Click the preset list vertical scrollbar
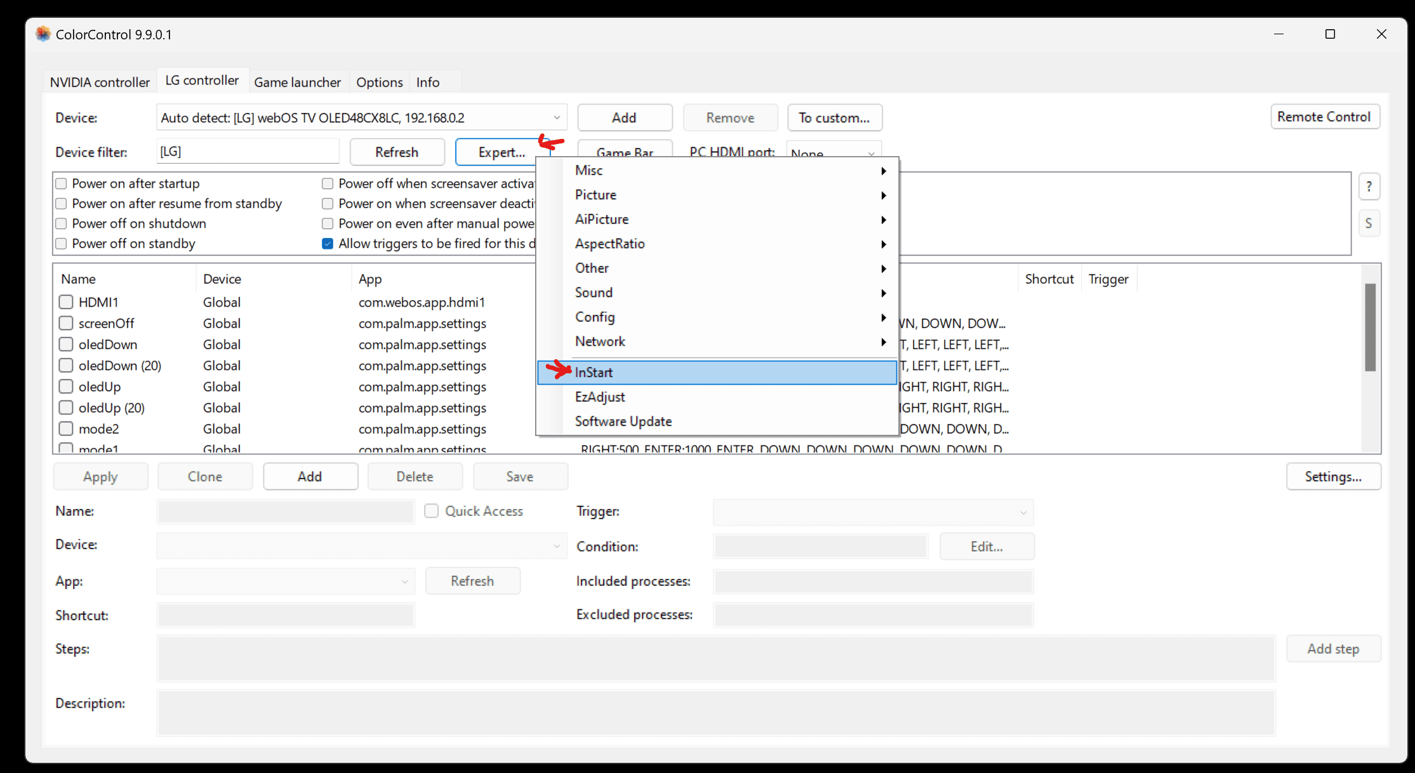Image resolution: width=1415 pixels, height=773 pixels. tap(1371, 327)
